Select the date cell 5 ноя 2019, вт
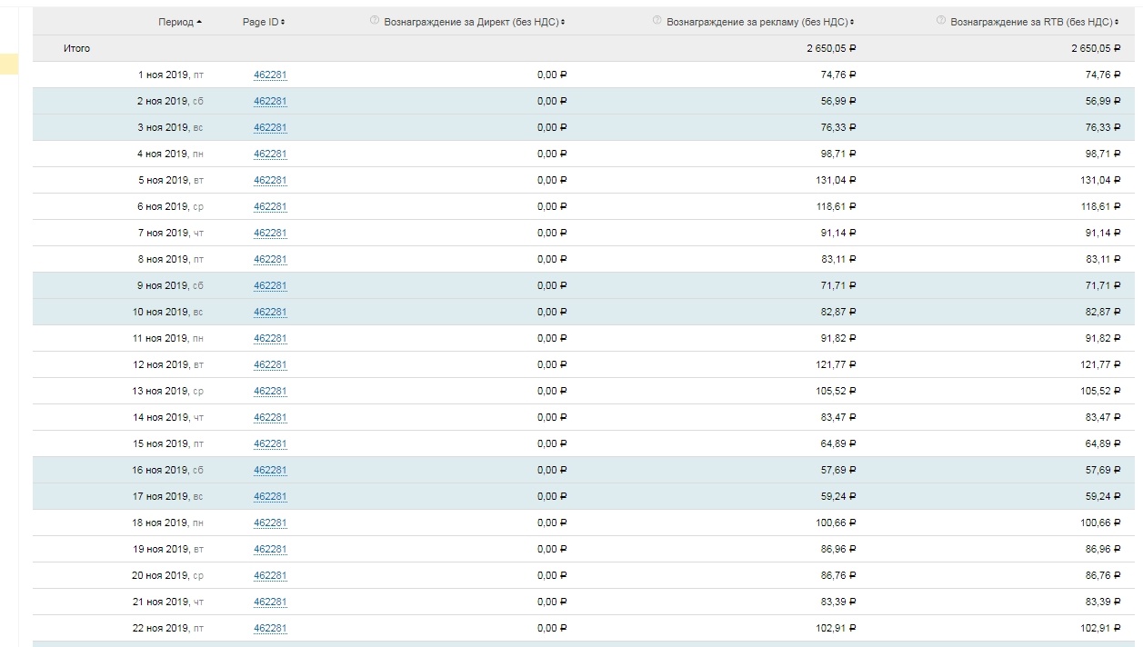The image size is (1143, 647). click(x=171, y=180)
